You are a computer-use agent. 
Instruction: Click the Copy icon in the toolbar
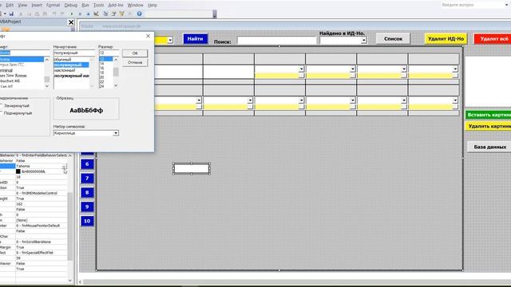pyautogui.click(x=29, y=14)
